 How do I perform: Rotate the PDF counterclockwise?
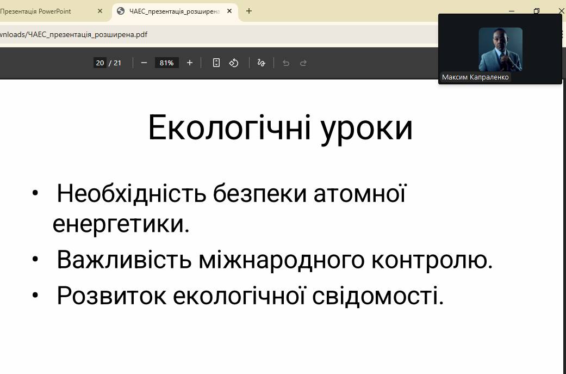click(x=234, y=63)
